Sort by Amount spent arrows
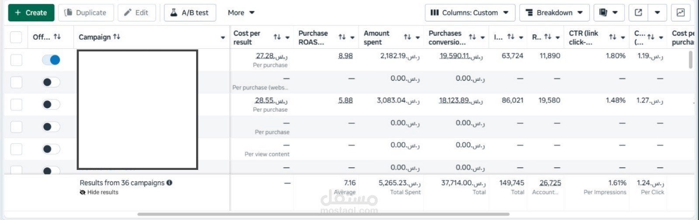The image size is (699, 220). pyautogui.click(x=407, y=37)
